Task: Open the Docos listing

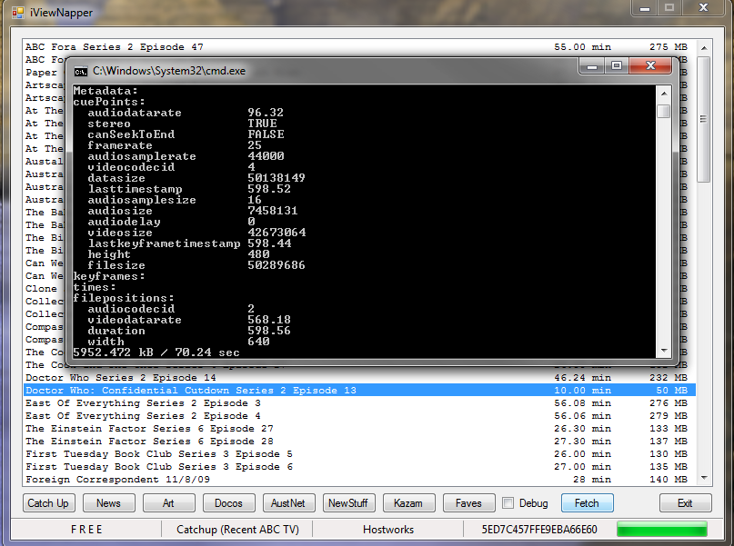Action: point(228,503)
